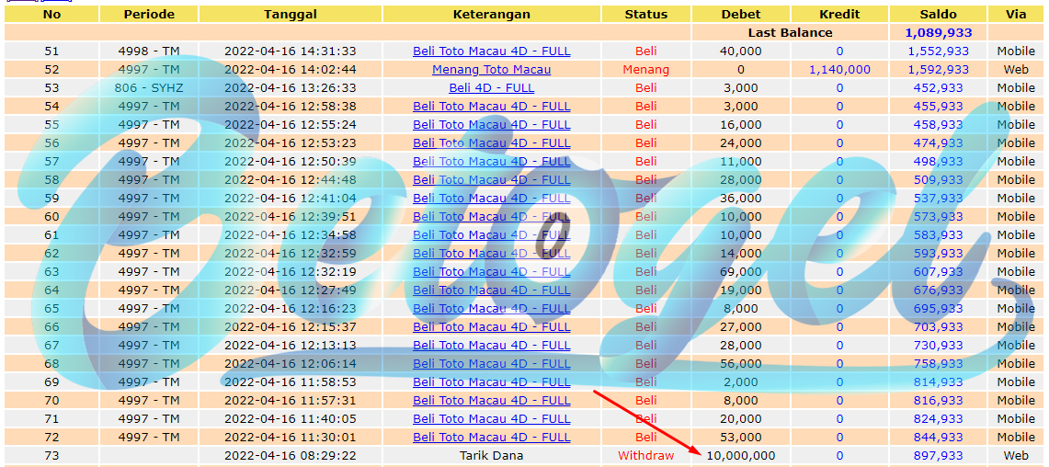Select date 2022-04-16 13:26:33
Screen dimensions: 1049x467
pos(291,87)
